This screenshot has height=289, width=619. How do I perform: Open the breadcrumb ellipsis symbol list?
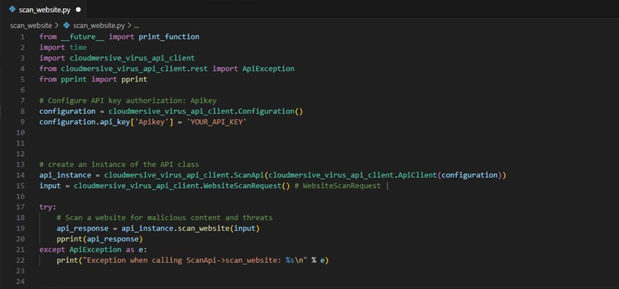tap(136, 26)
